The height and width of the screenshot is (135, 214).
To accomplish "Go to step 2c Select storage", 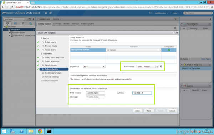I will coord(49,65).
